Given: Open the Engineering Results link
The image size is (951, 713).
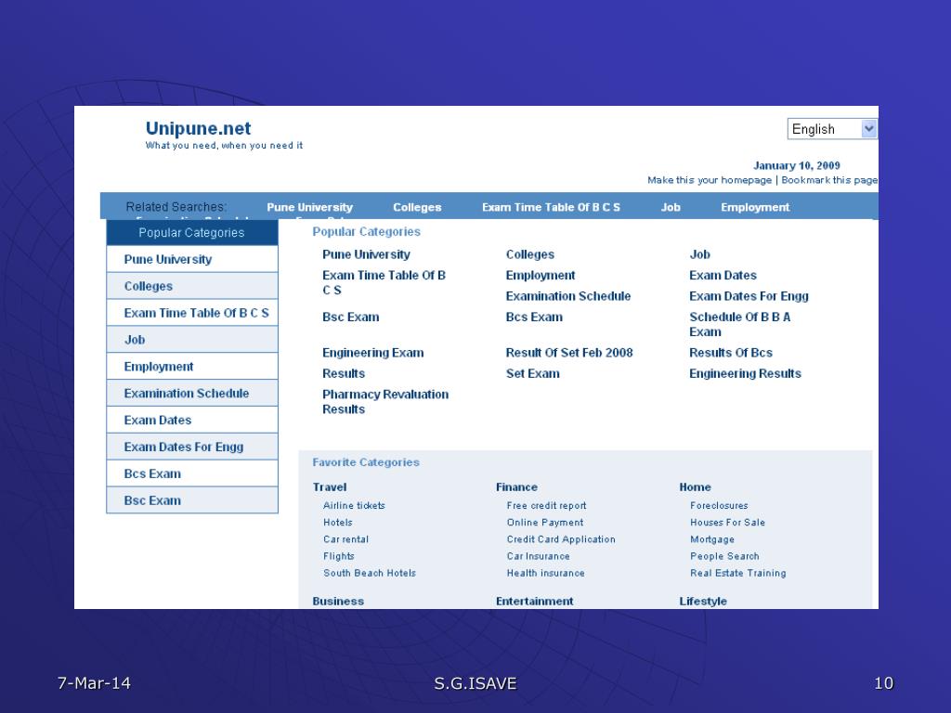Looking at the screenshot, I should [745, 373].
